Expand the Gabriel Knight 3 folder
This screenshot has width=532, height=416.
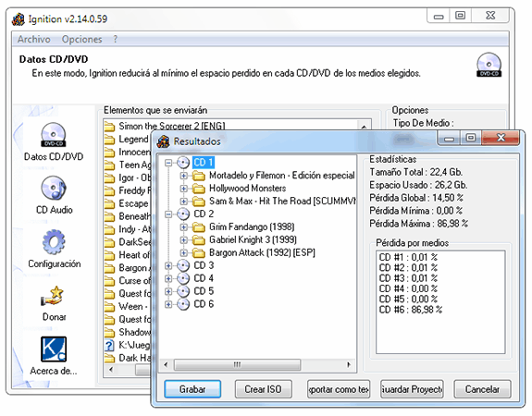pos(183,240)
